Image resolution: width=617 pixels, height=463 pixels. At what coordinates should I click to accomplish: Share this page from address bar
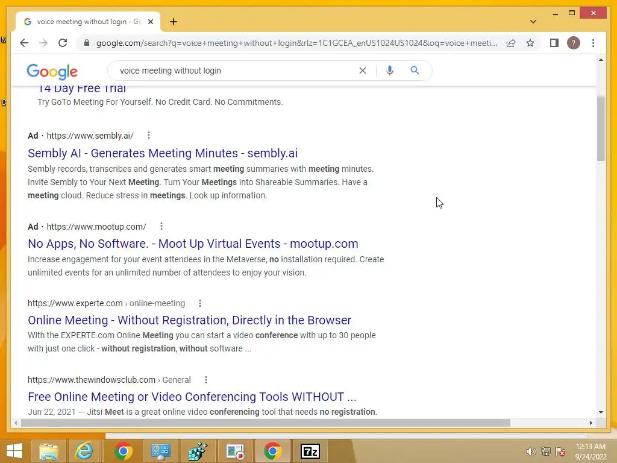pyautogui.click(x=511, y=43)
